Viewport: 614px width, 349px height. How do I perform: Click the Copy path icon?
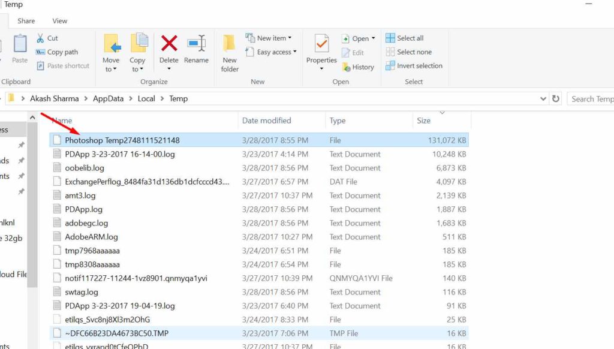click(x=40, y=52)
